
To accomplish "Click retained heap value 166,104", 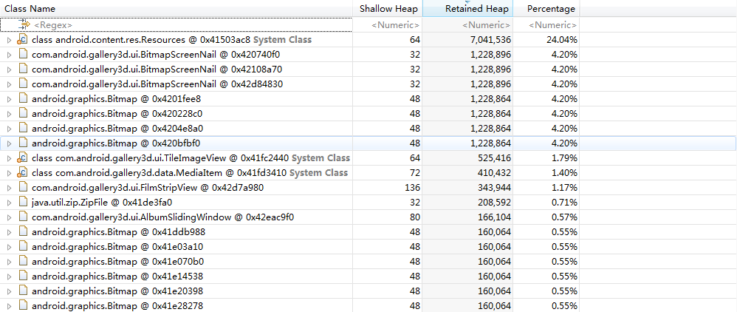I will click(493, 217).
